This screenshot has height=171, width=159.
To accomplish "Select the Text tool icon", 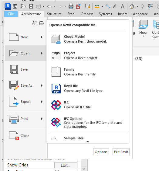I will [x=123, y=6].
